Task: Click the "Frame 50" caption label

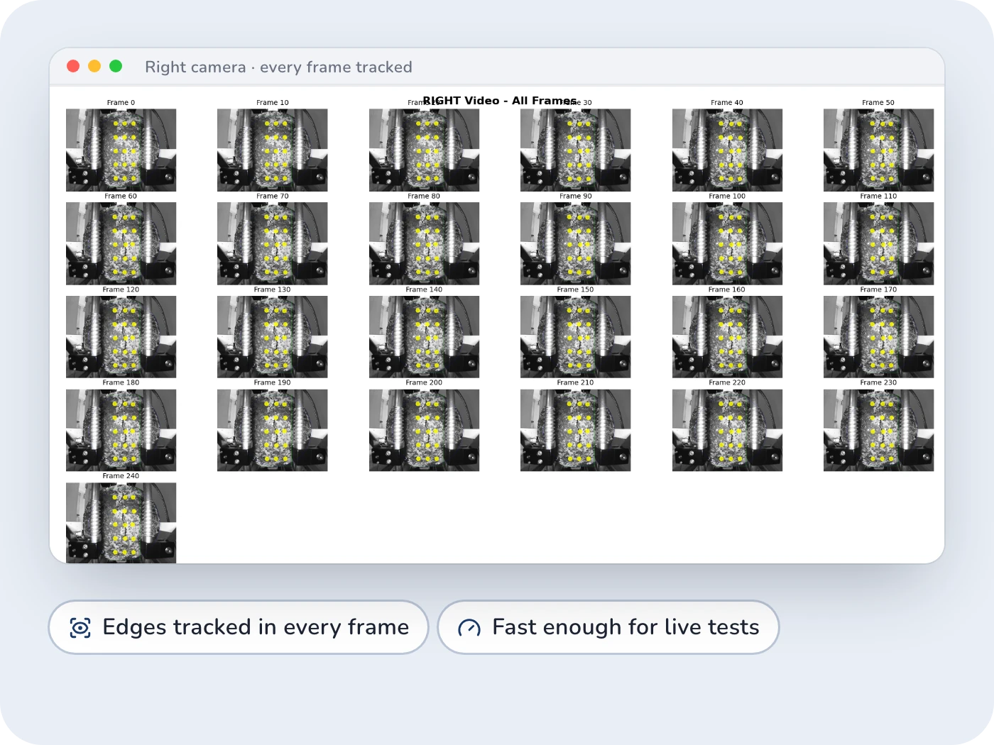Action: click(x=878, y=103)
